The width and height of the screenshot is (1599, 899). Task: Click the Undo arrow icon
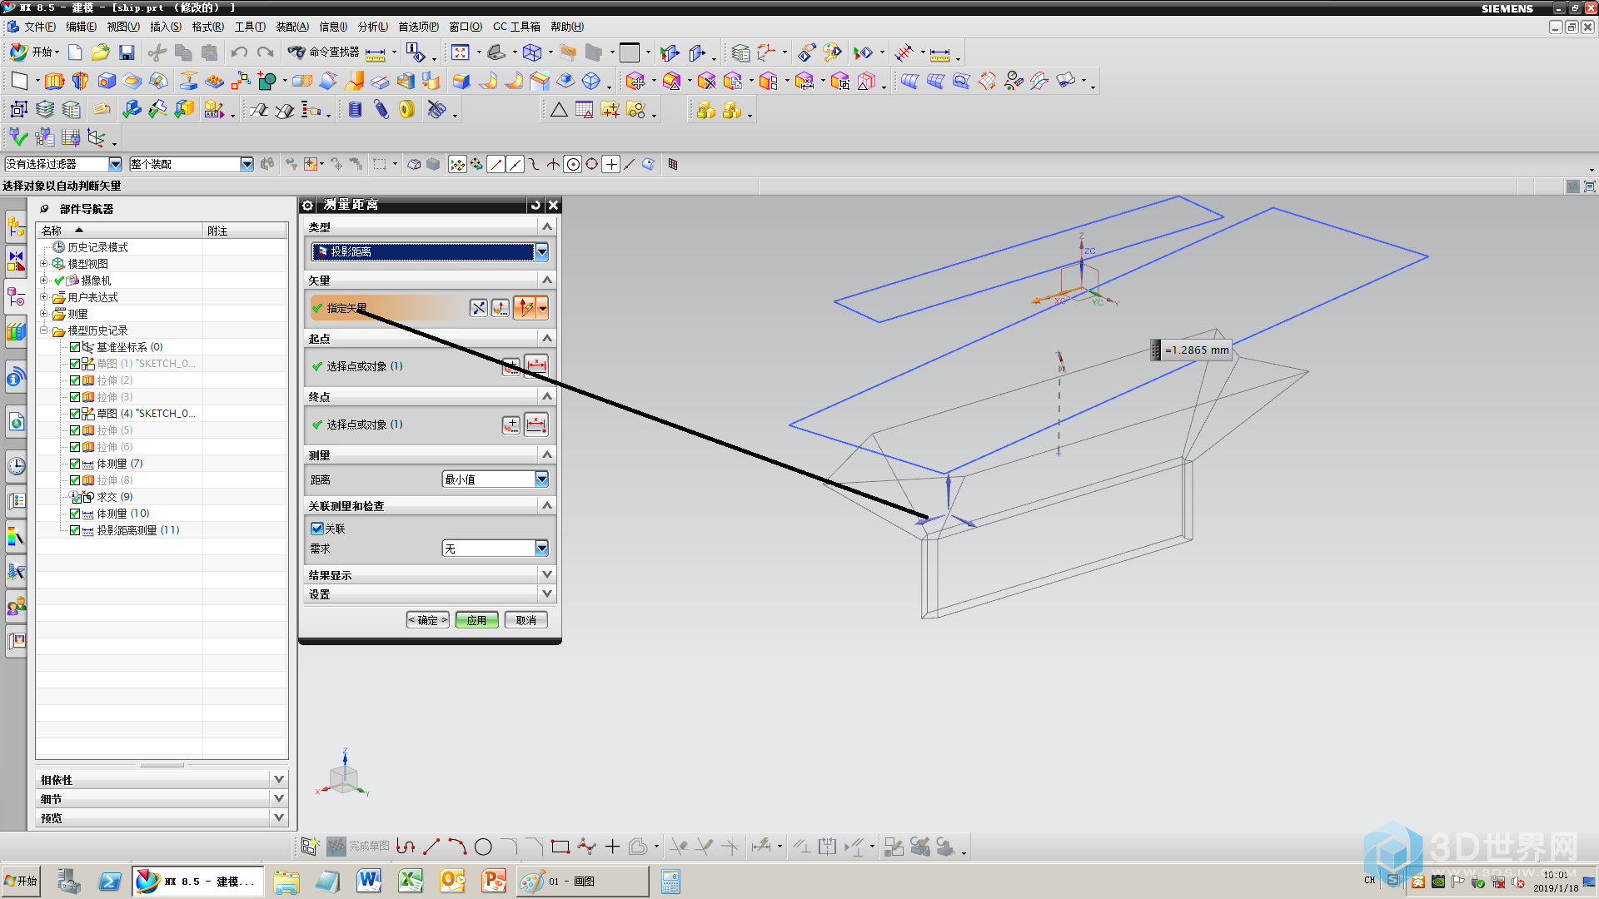pyautogui.click(x=239, y=53)
